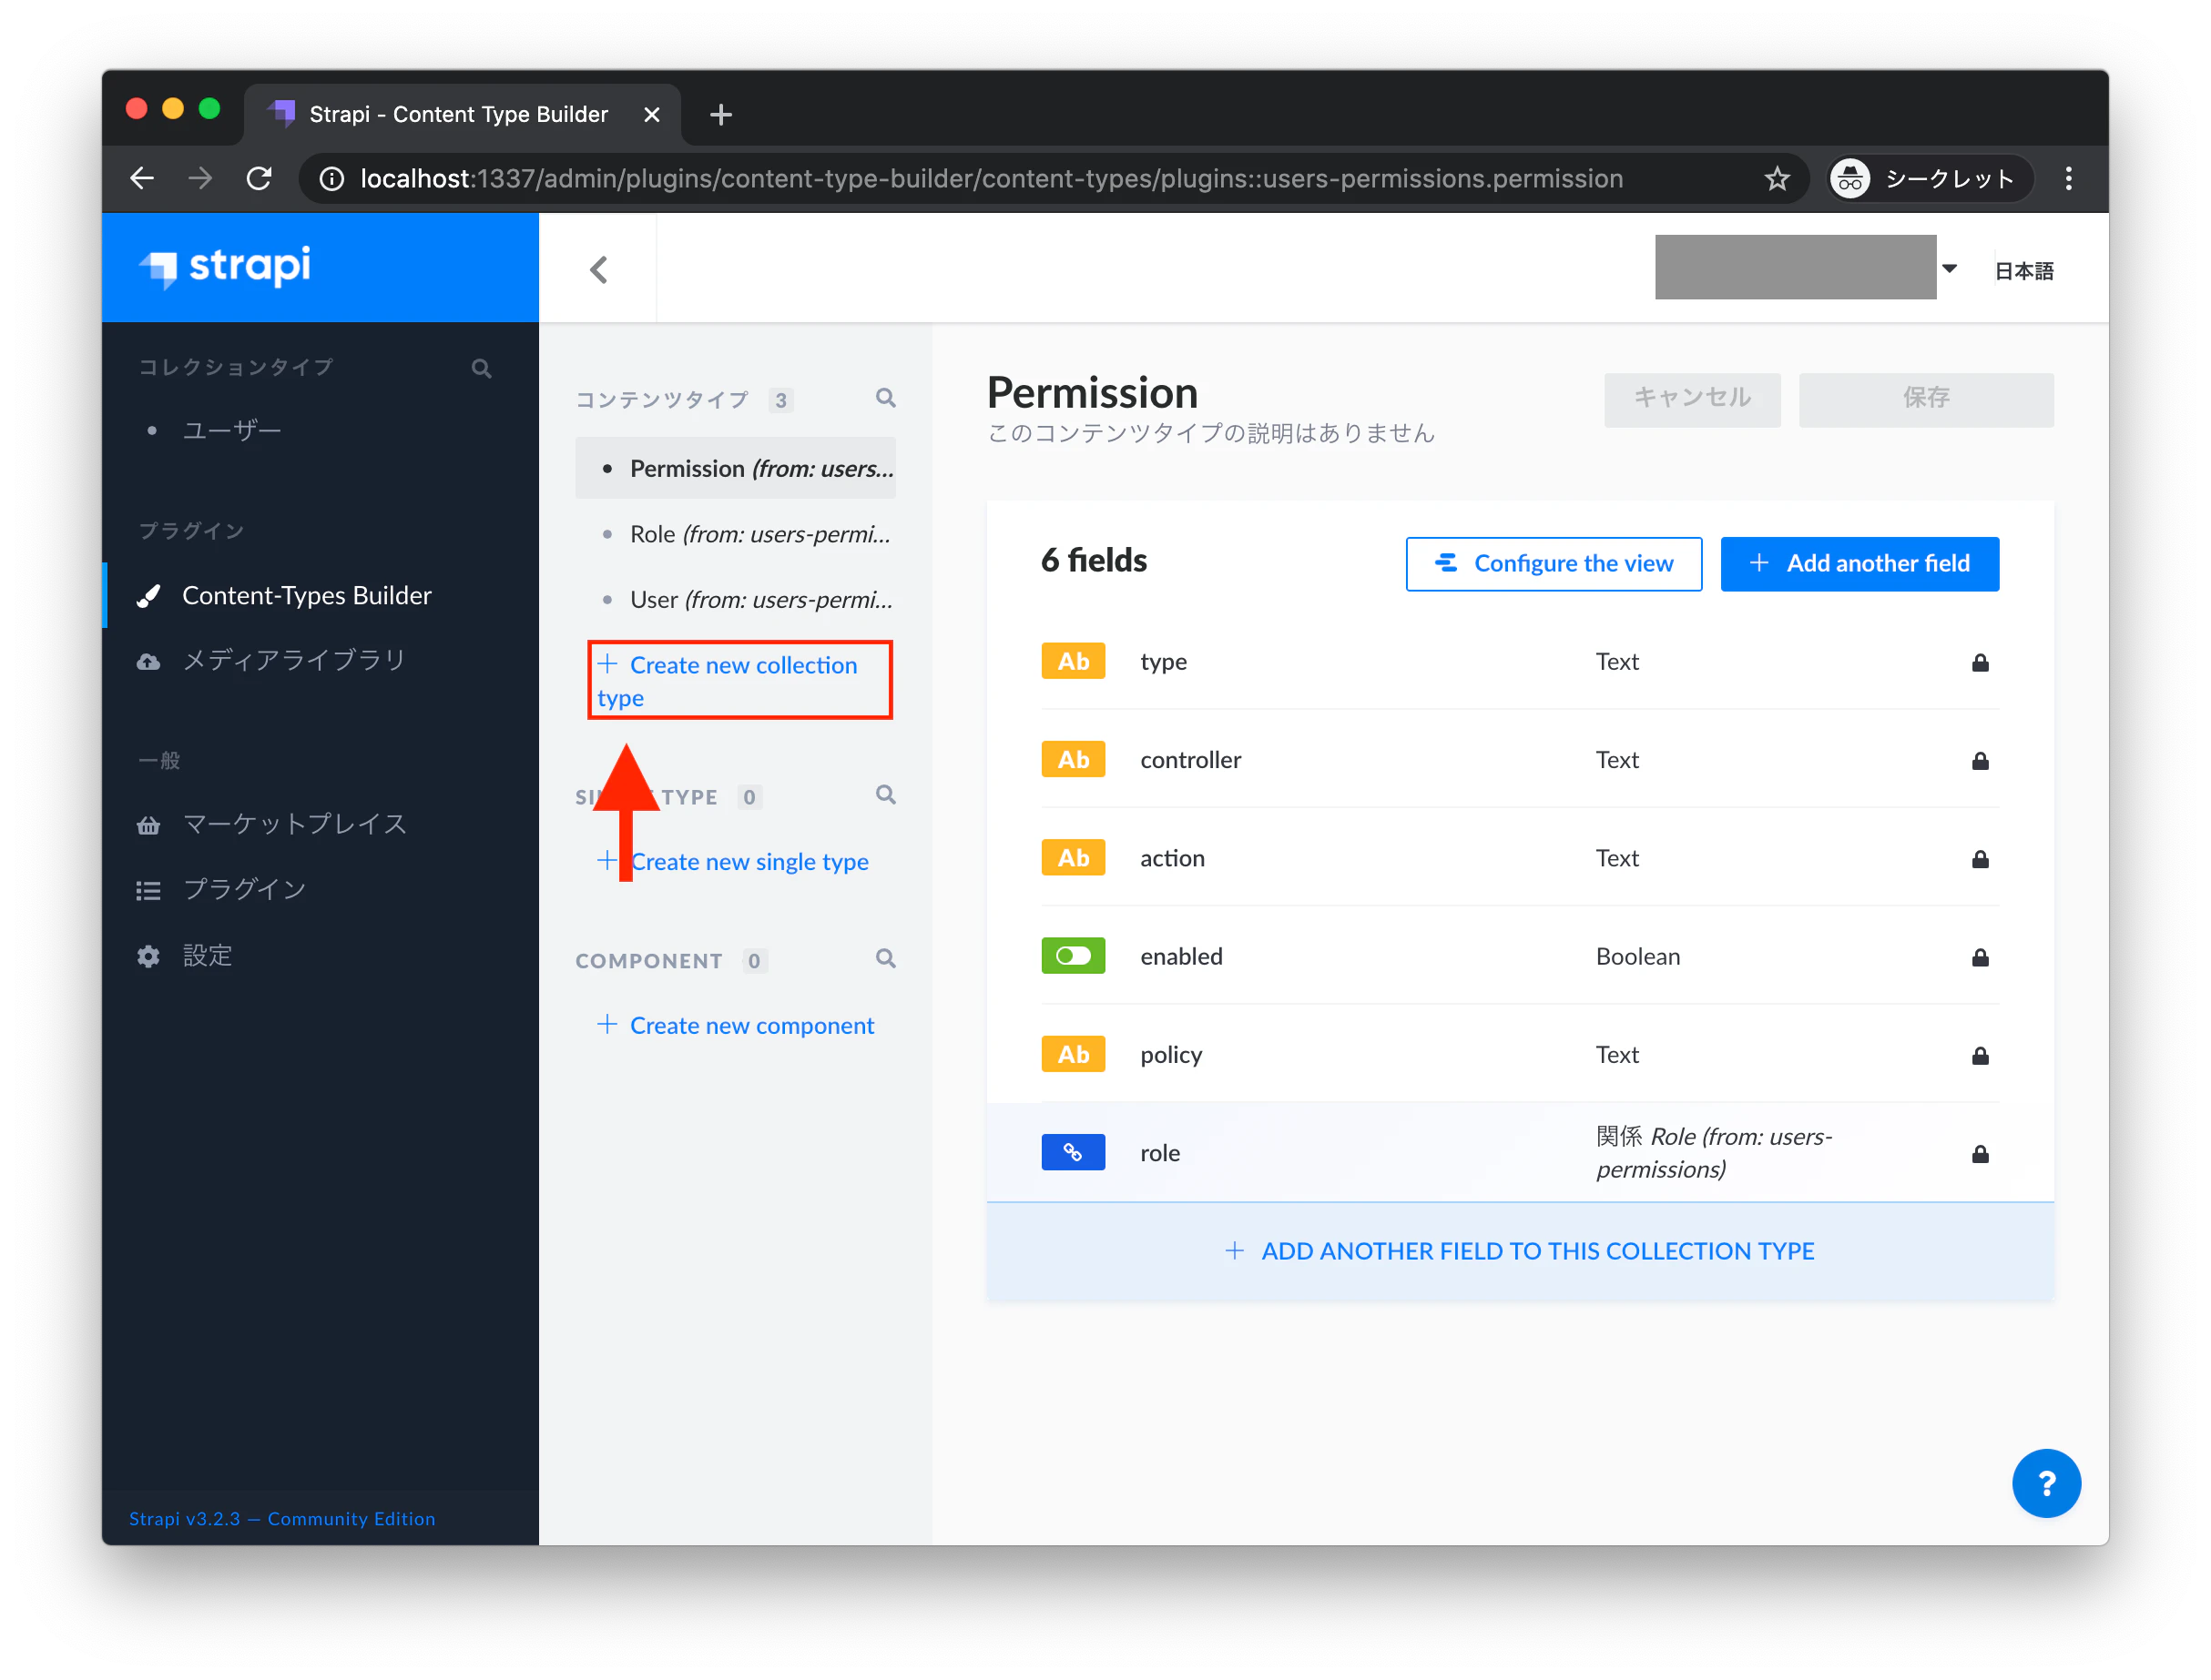The image size is (2211, 1680).
Task: Click Create new component link
Action: [736, 1025]
